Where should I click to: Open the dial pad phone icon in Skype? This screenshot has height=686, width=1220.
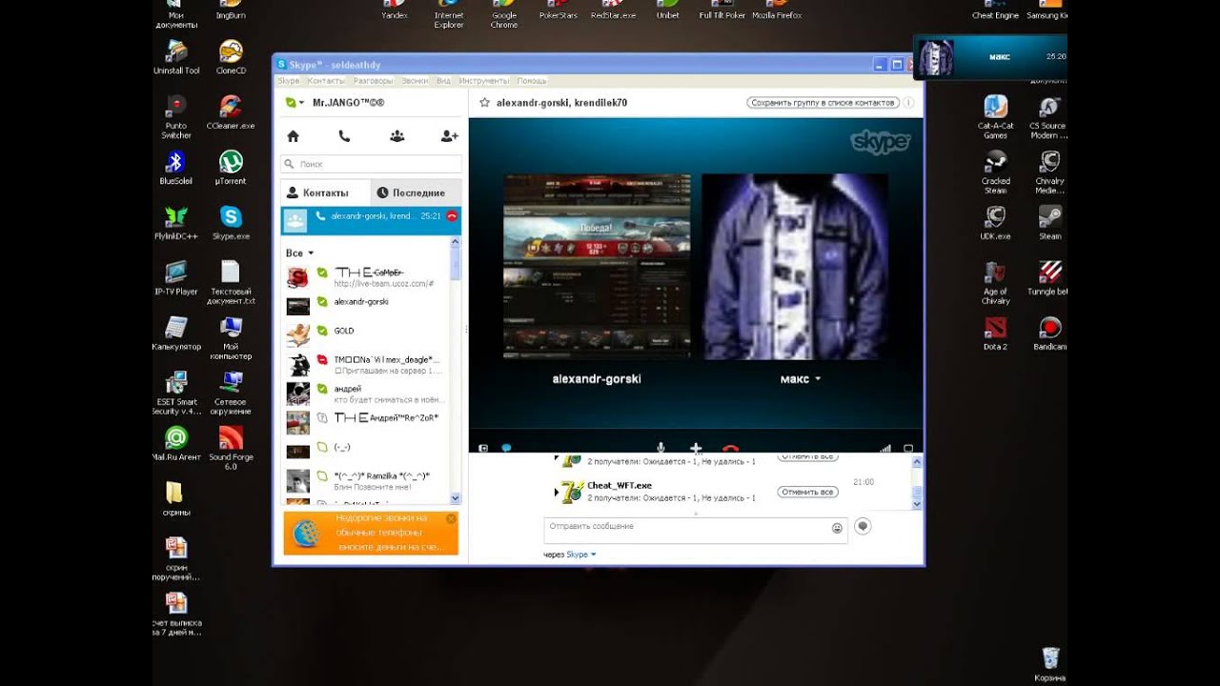pos(344,136)
